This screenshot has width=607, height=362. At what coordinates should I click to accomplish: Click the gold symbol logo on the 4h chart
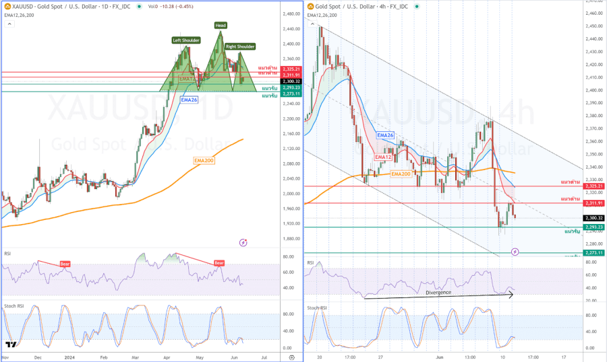point(311,7)
